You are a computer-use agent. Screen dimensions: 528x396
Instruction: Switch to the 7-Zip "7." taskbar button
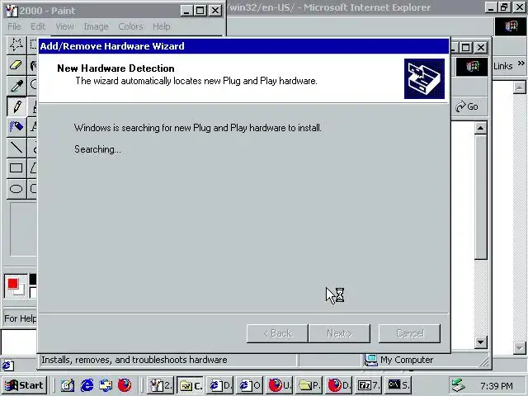[x=368, y=385]
